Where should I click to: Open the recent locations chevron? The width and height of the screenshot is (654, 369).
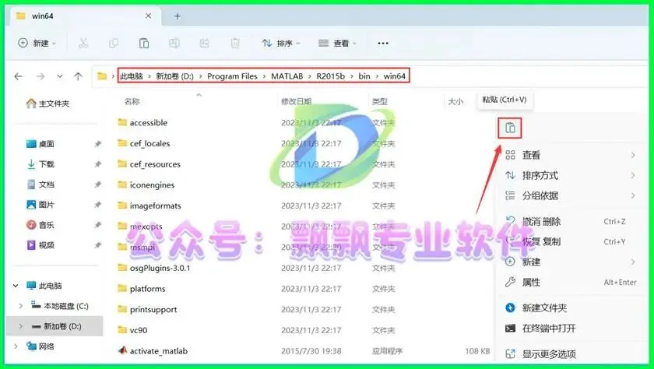(60, 76)
